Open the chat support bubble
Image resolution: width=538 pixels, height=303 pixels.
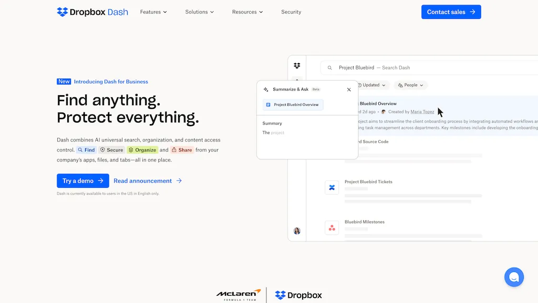tap(514, 277)
